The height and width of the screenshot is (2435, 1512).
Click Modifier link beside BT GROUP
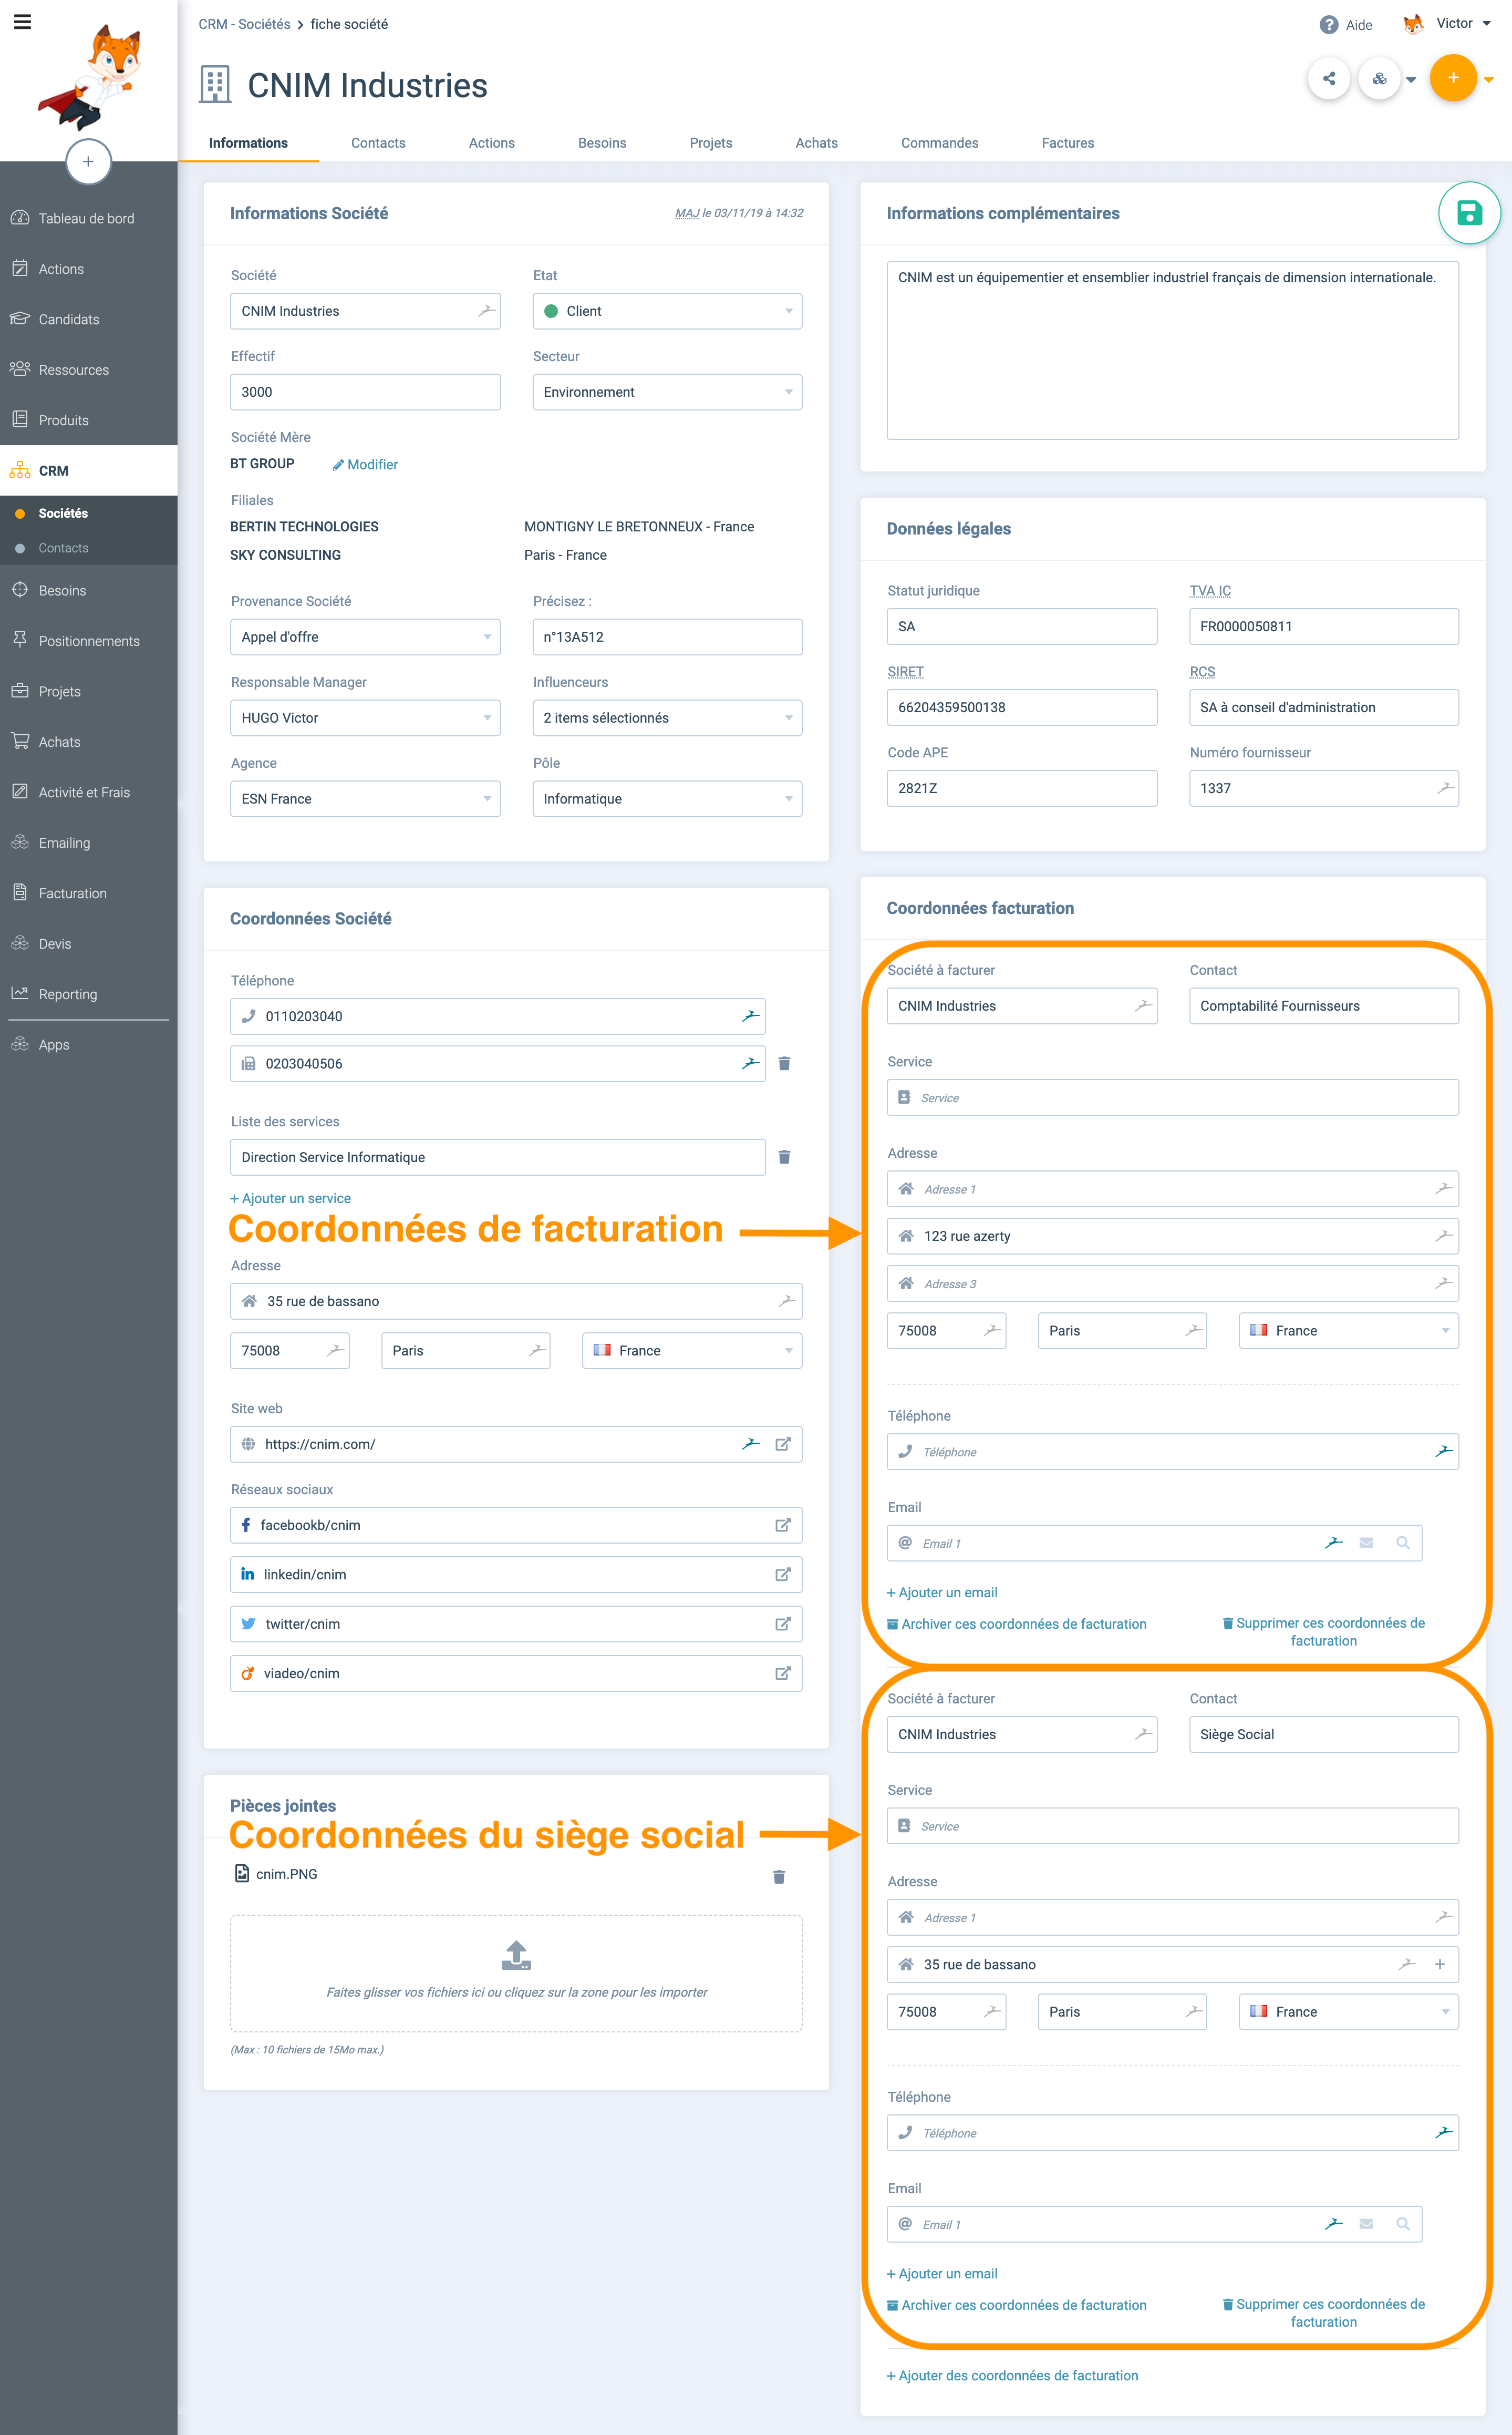pos(365,464)
